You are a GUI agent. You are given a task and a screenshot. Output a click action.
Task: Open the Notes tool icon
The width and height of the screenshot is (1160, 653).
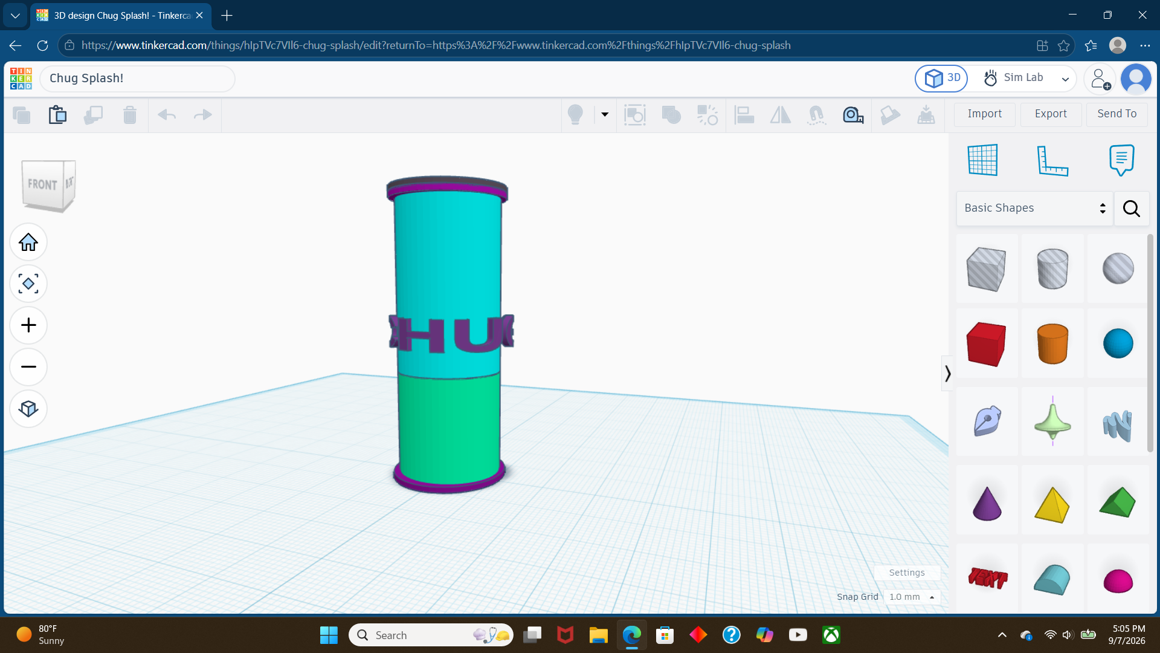[x=1122, y=160]
